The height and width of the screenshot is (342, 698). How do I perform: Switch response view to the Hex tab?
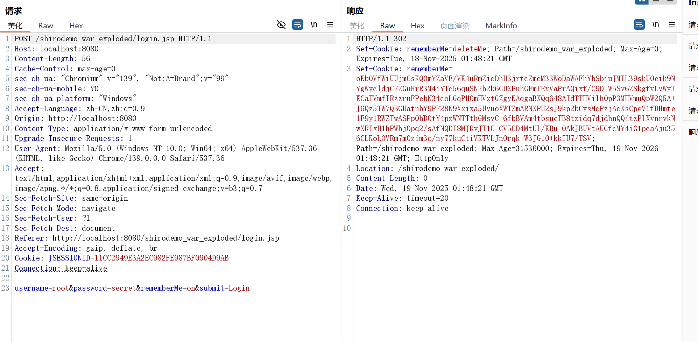coord(417,26)
